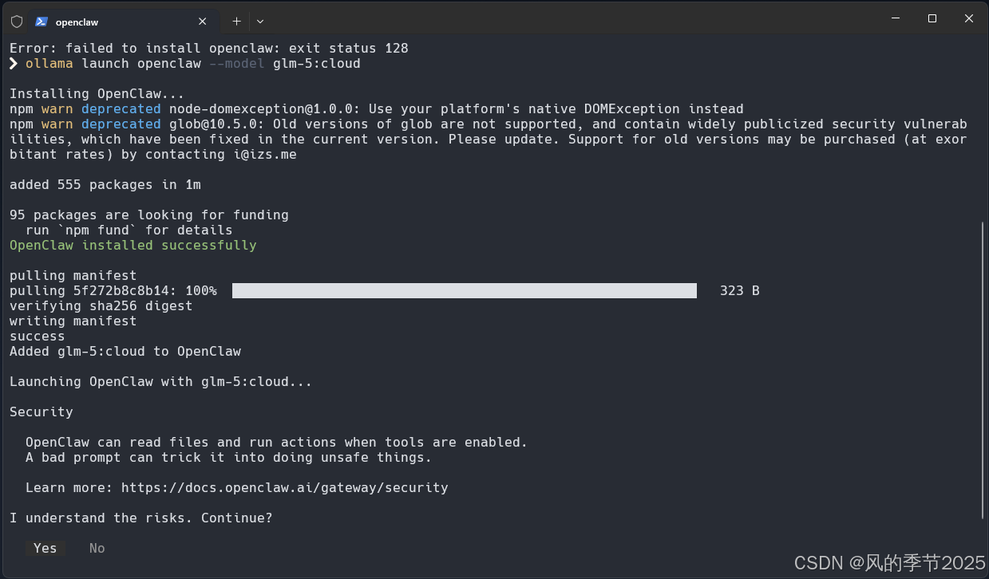Viewport: 989px width, 579px height.
Task: Click the 'Error: failed to install openclaw' line
Action: coord(209,48)
